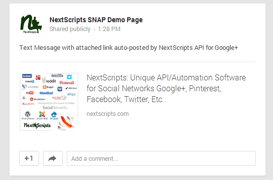Share the post using the arrow icon
The width and height of the screenshot is (273, 180).
pos(53,158)
